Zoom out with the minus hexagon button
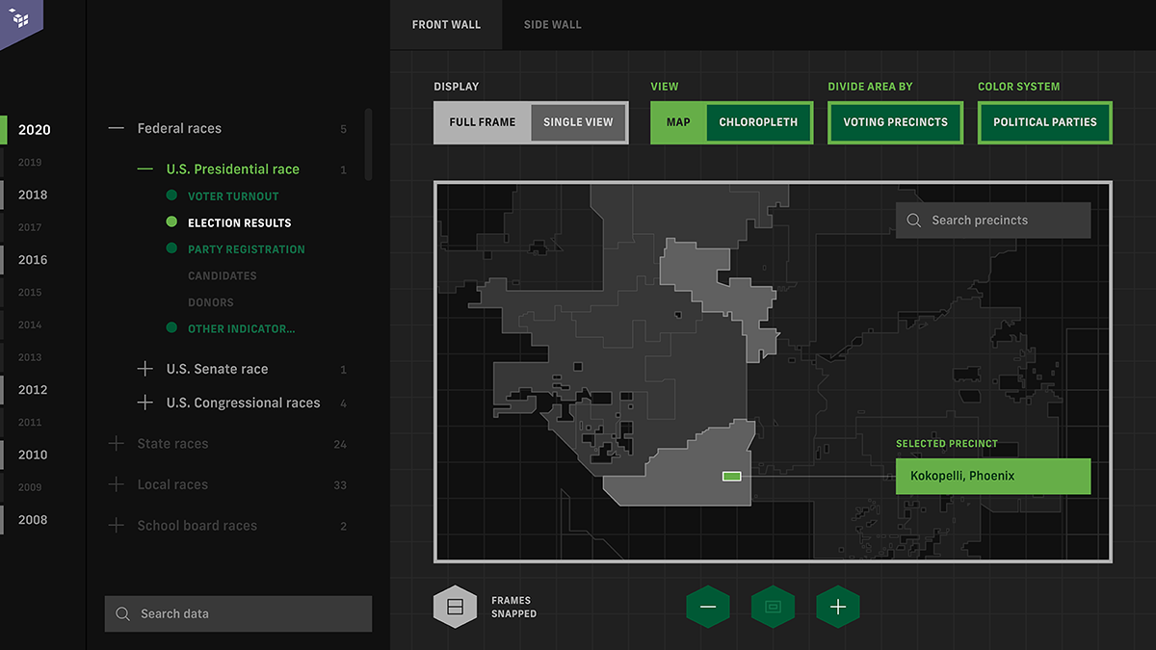 tap(708, 607)
